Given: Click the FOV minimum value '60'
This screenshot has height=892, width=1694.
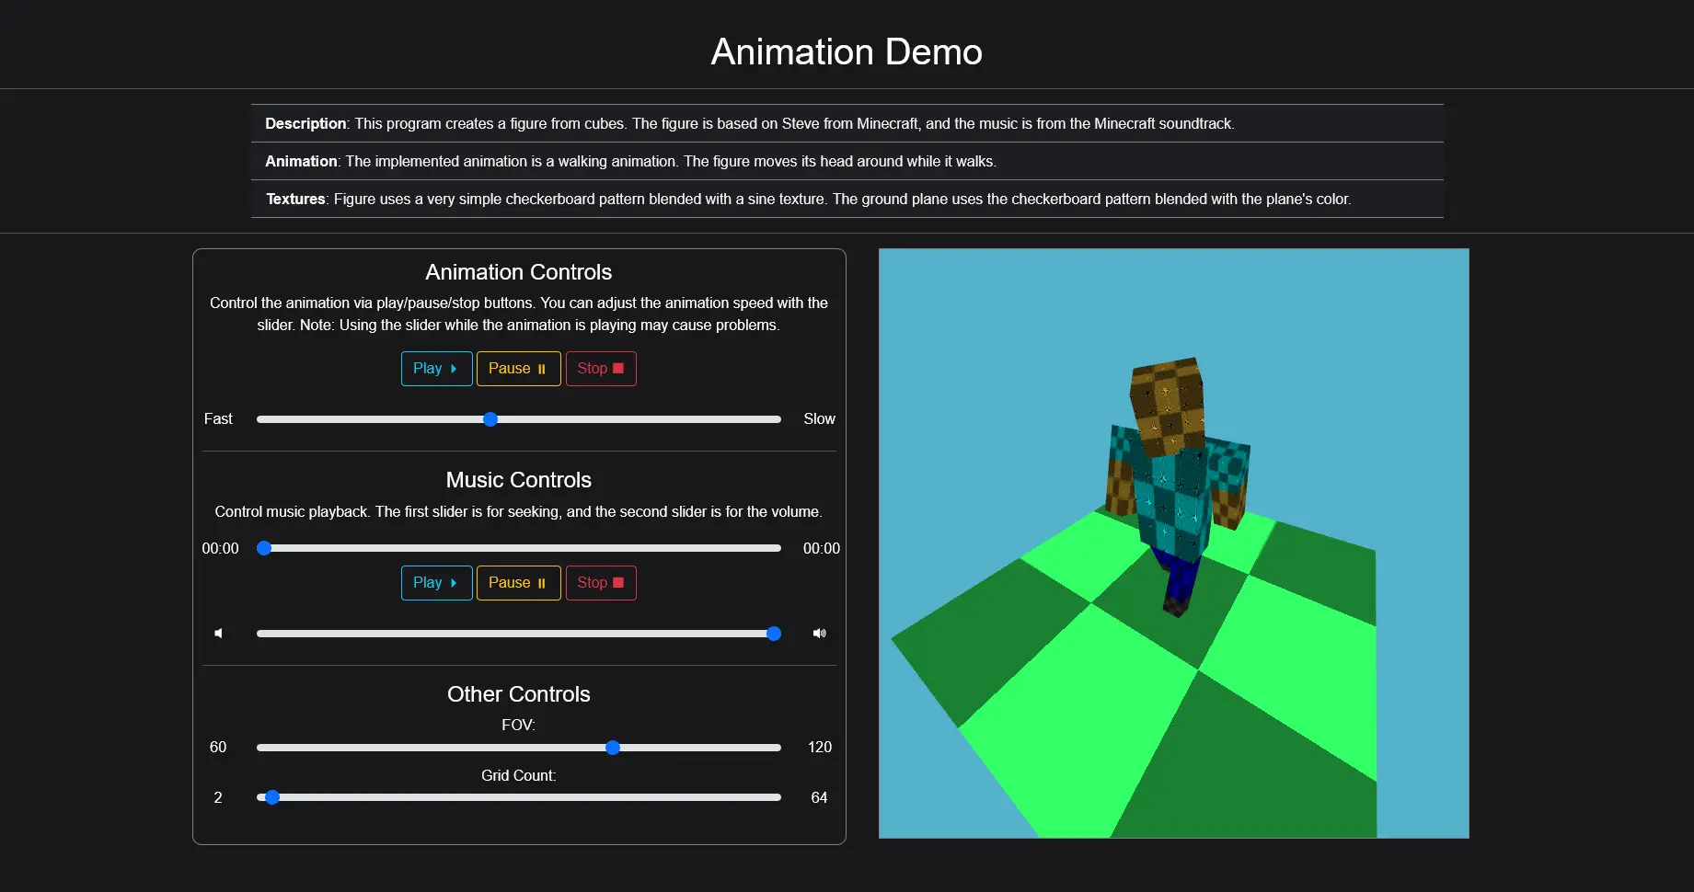Looking at the screenshot, I should [218, 748].
